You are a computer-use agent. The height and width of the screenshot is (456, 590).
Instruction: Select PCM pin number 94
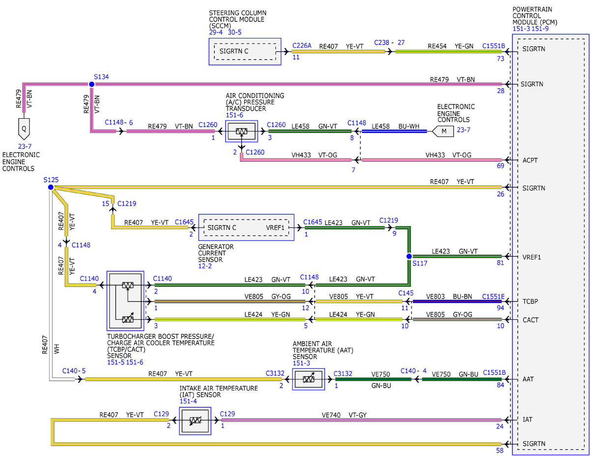pos(501,308)
